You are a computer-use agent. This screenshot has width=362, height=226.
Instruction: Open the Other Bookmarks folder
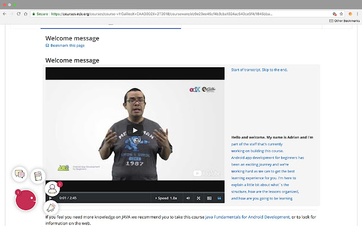pos(344,21)
